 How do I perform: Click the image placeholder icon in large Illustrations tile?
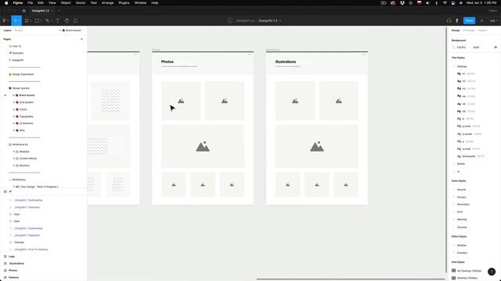click(316, 146)
